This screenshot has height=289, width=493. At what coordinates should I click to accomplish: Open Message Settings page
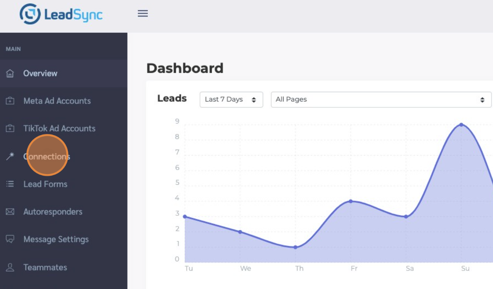(56, 239)
